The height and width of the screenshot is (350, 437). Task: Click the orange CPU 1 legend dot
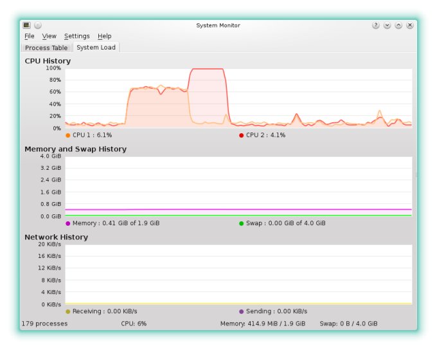68,135
